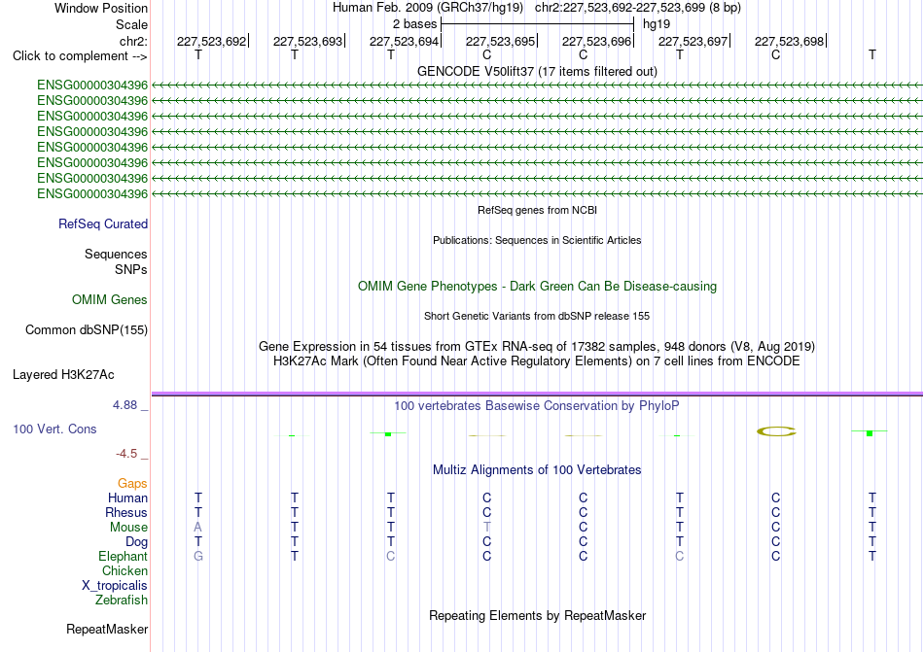The width and height of the screenshot is (924, 652).
Task: Click the 'Elephant' species label
Action: point(124,556)
